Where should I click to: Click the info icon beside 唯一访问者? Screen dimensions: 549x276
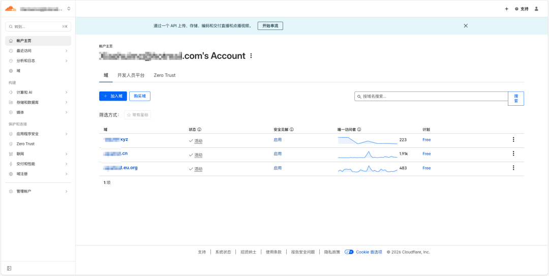click(x=359, y=130)
